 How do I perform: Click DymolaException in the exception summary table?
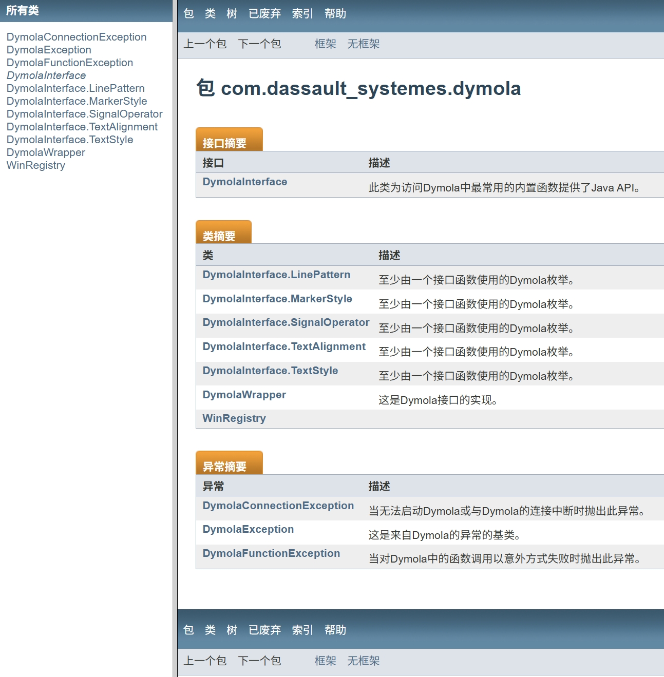[x=248, y=529]
